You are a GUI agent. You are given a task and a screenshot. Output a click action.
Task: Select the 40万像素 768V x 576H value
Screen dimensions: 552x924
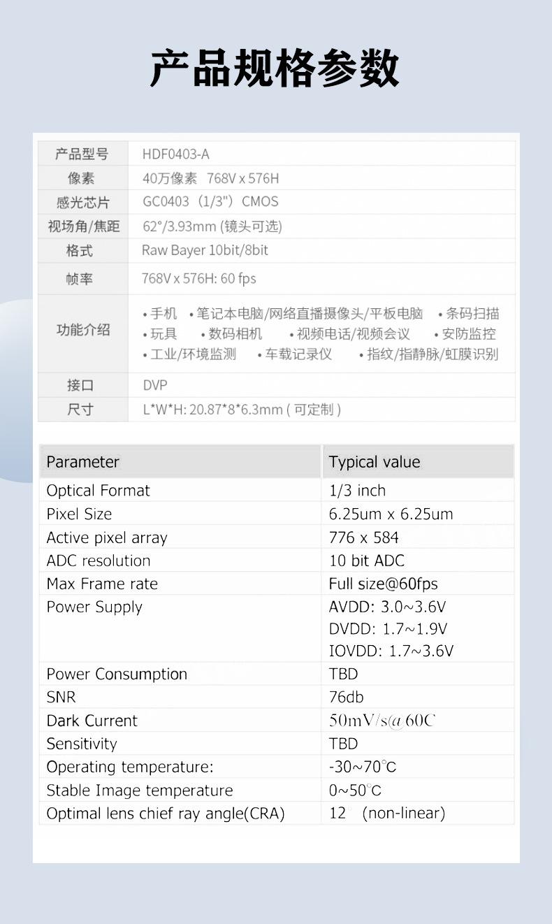[210, 178]
